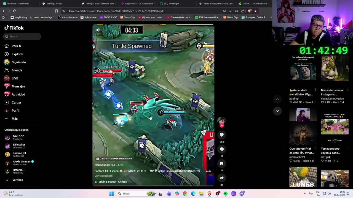Screen dimensions: 353x198
Task: Open the 'transcribir texto' bookmark
Action: [x=68, y=17]
